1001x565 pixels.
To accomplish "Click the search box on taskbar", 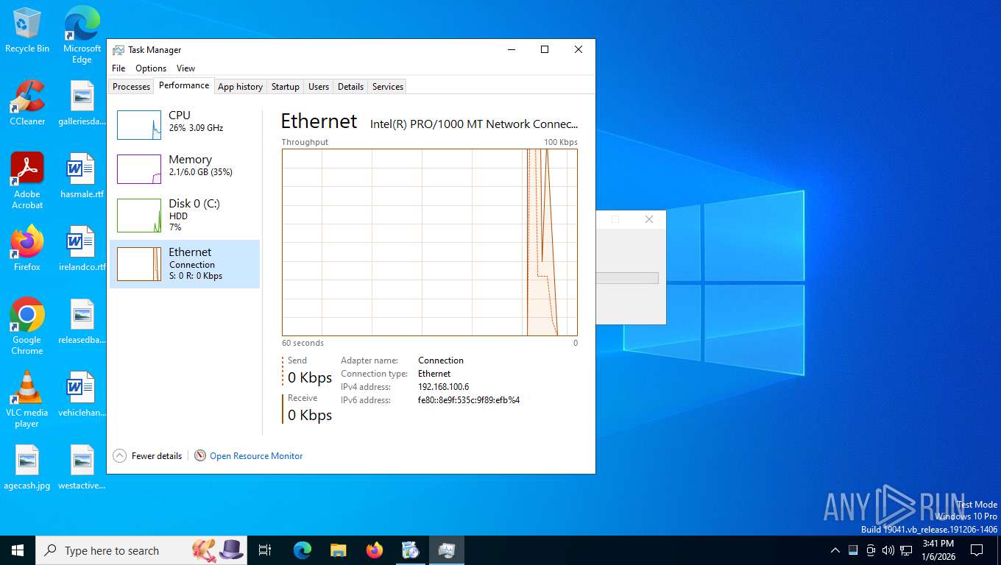I will pyautogui.click(x=141, y=550).
